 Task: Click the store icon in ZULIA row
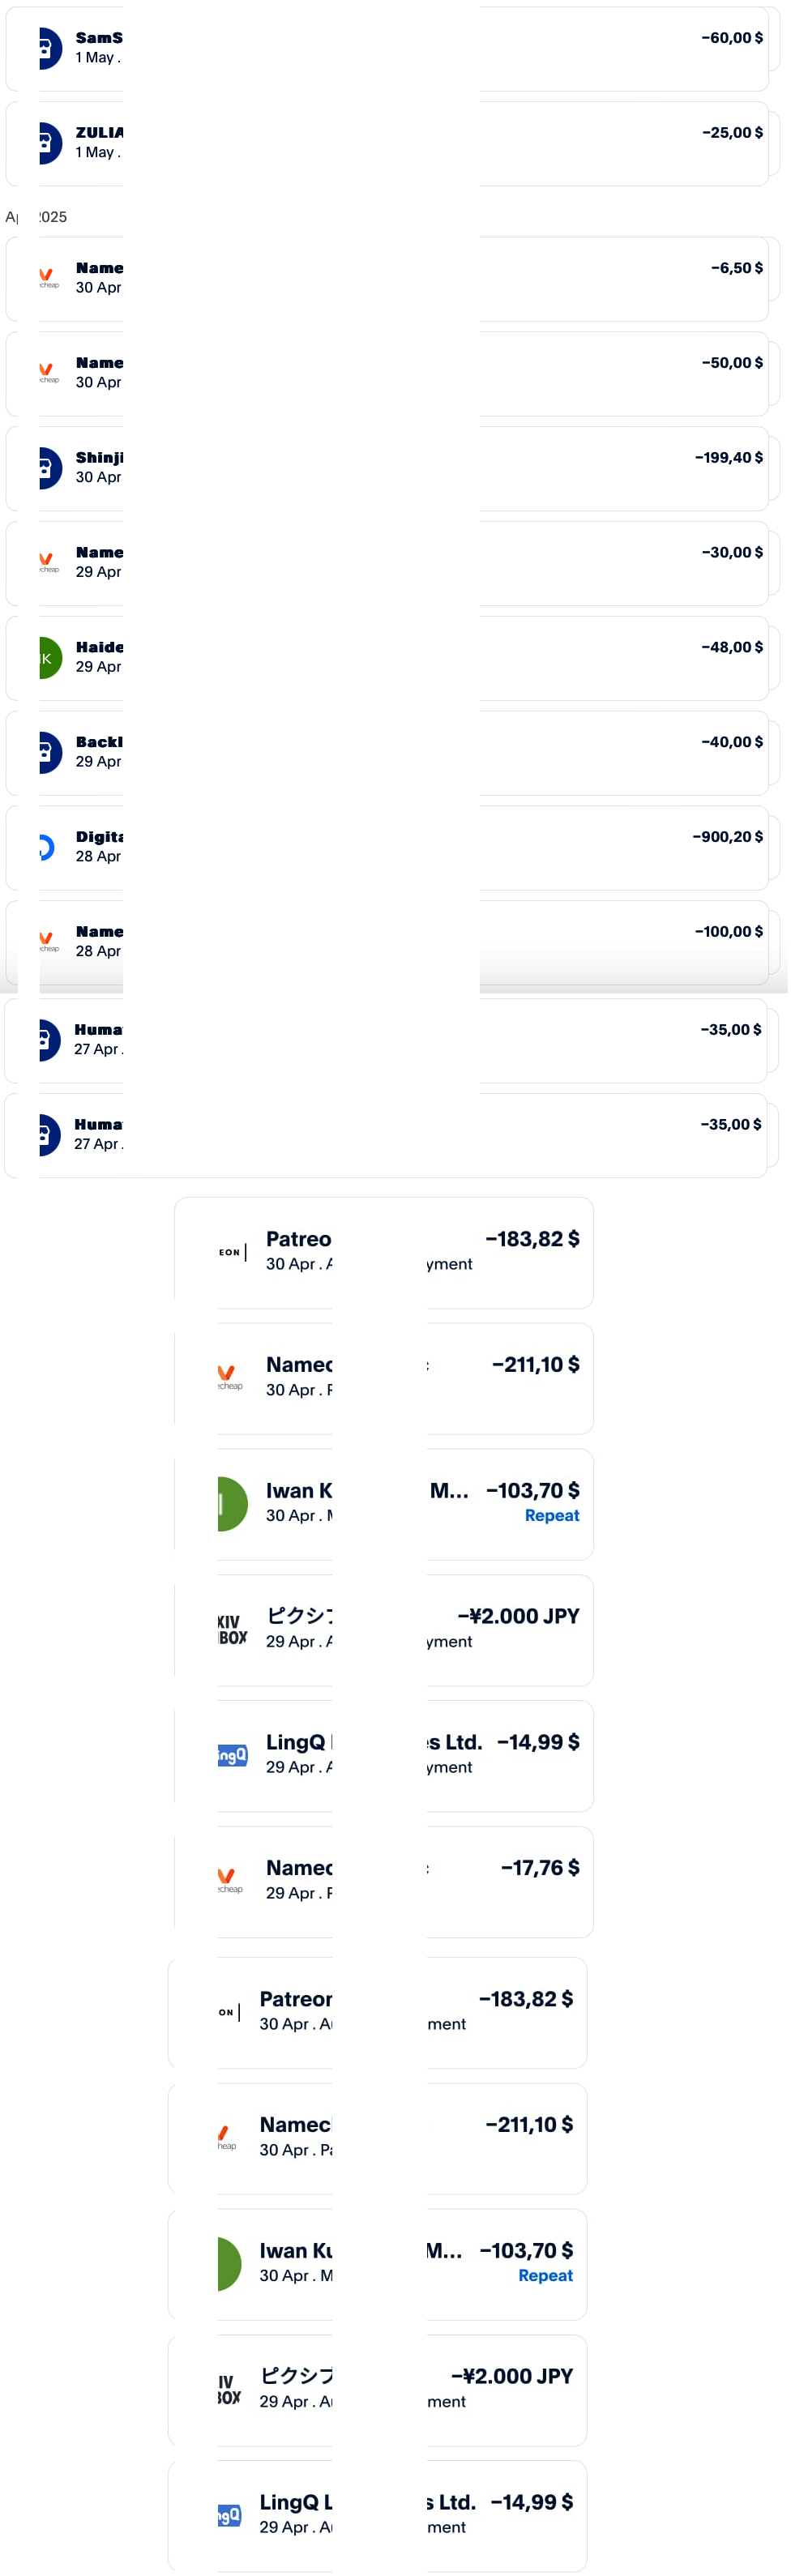click(49, 143)
